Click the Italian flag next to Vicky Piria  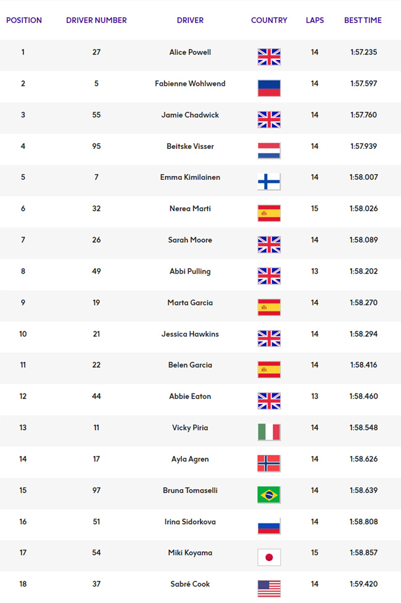point(269,432)
